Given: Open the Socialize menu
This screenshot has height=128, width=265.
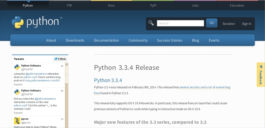Looking at the screenshot, I should (228, 24).
